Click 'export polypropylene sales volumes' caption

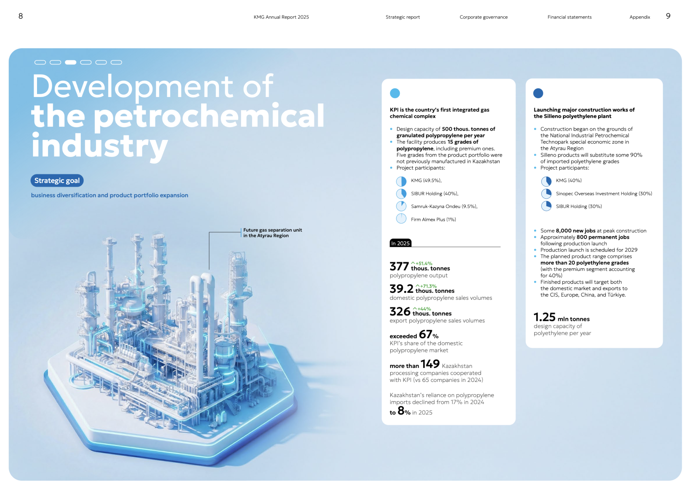tap(437, 320)
